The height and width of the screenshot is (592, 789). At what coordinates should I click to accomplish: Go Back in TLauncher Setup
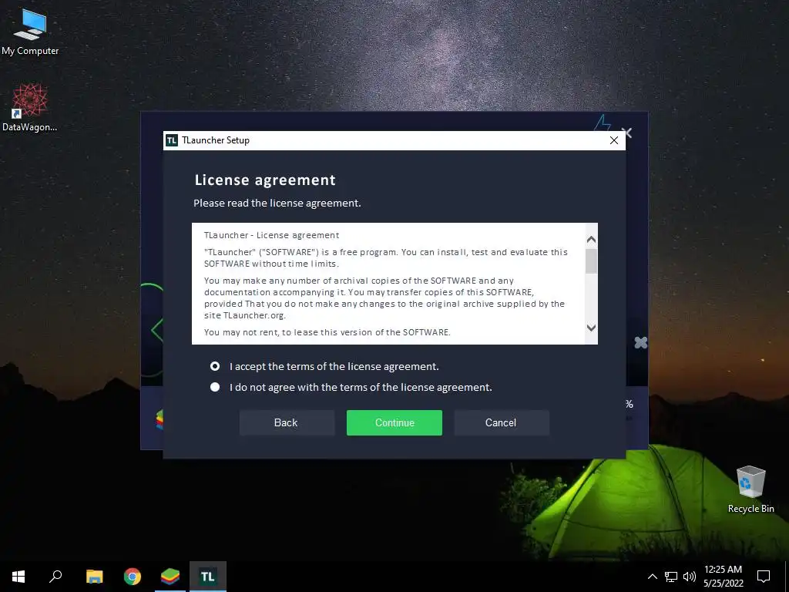(287, 423)
